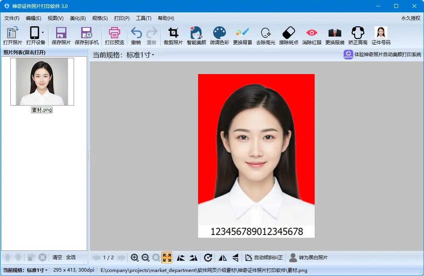Select the 擦除斑点 eraser tool

pyautogui.click(x=288, y=36)
